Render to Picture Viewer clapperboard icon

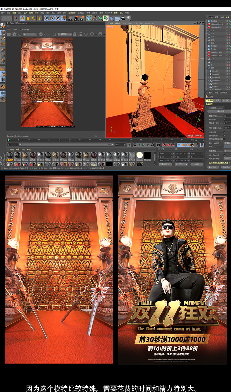click(76, 18)
